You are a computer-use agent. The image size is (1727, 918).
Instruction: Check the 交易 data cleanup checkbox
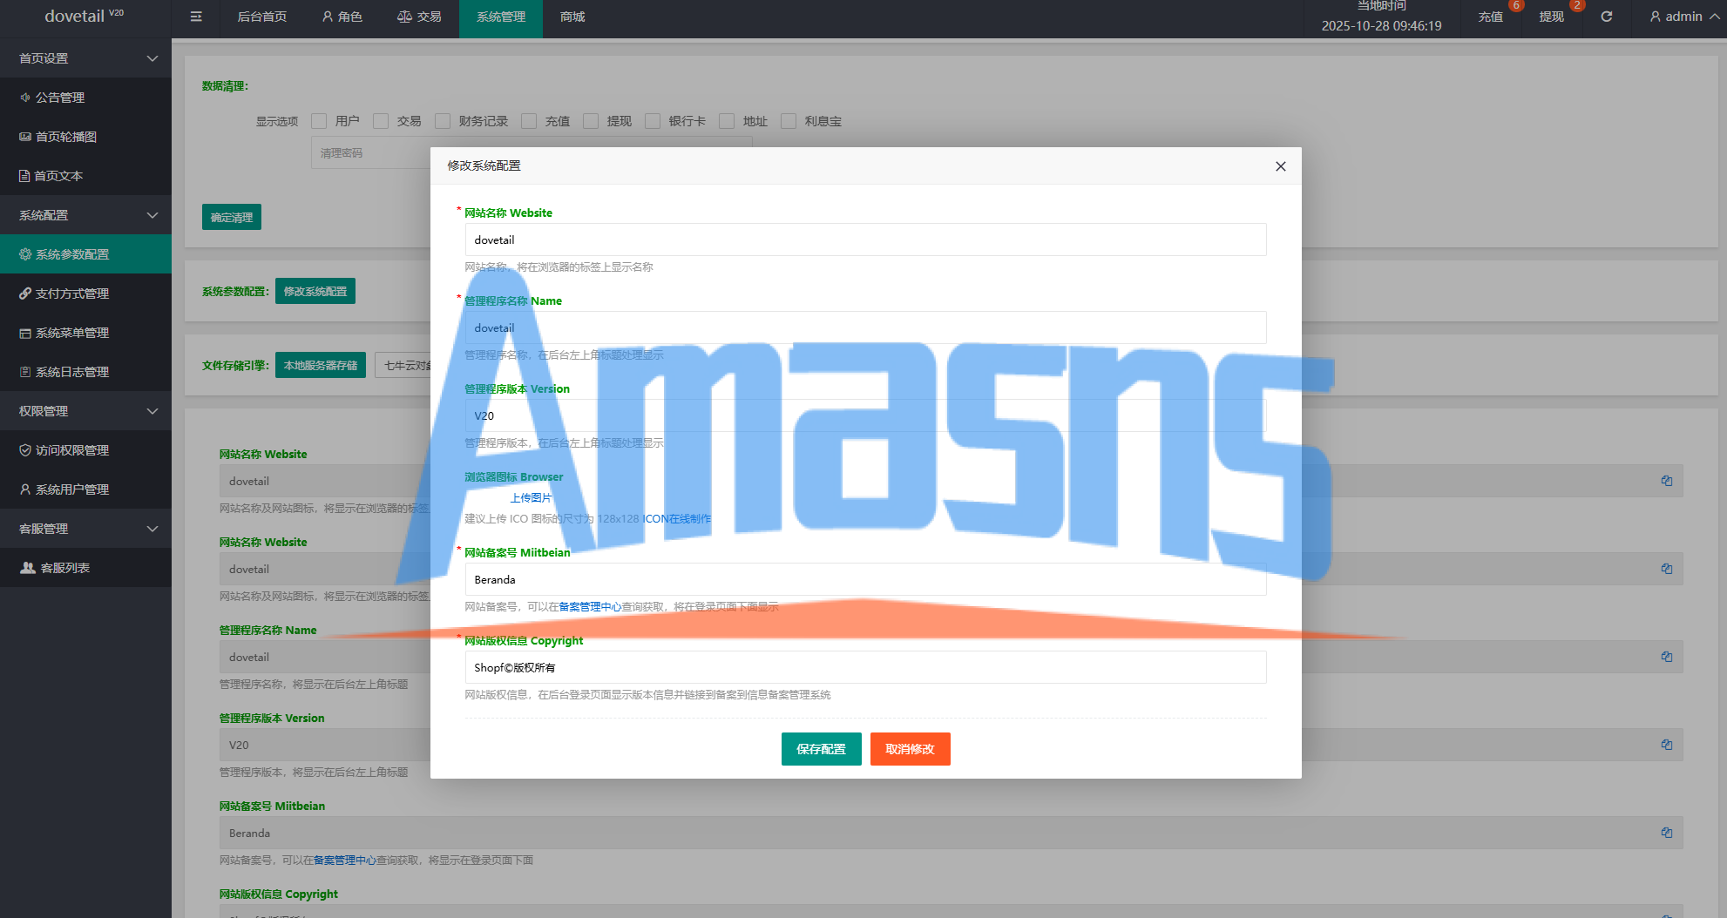(381, 121)
